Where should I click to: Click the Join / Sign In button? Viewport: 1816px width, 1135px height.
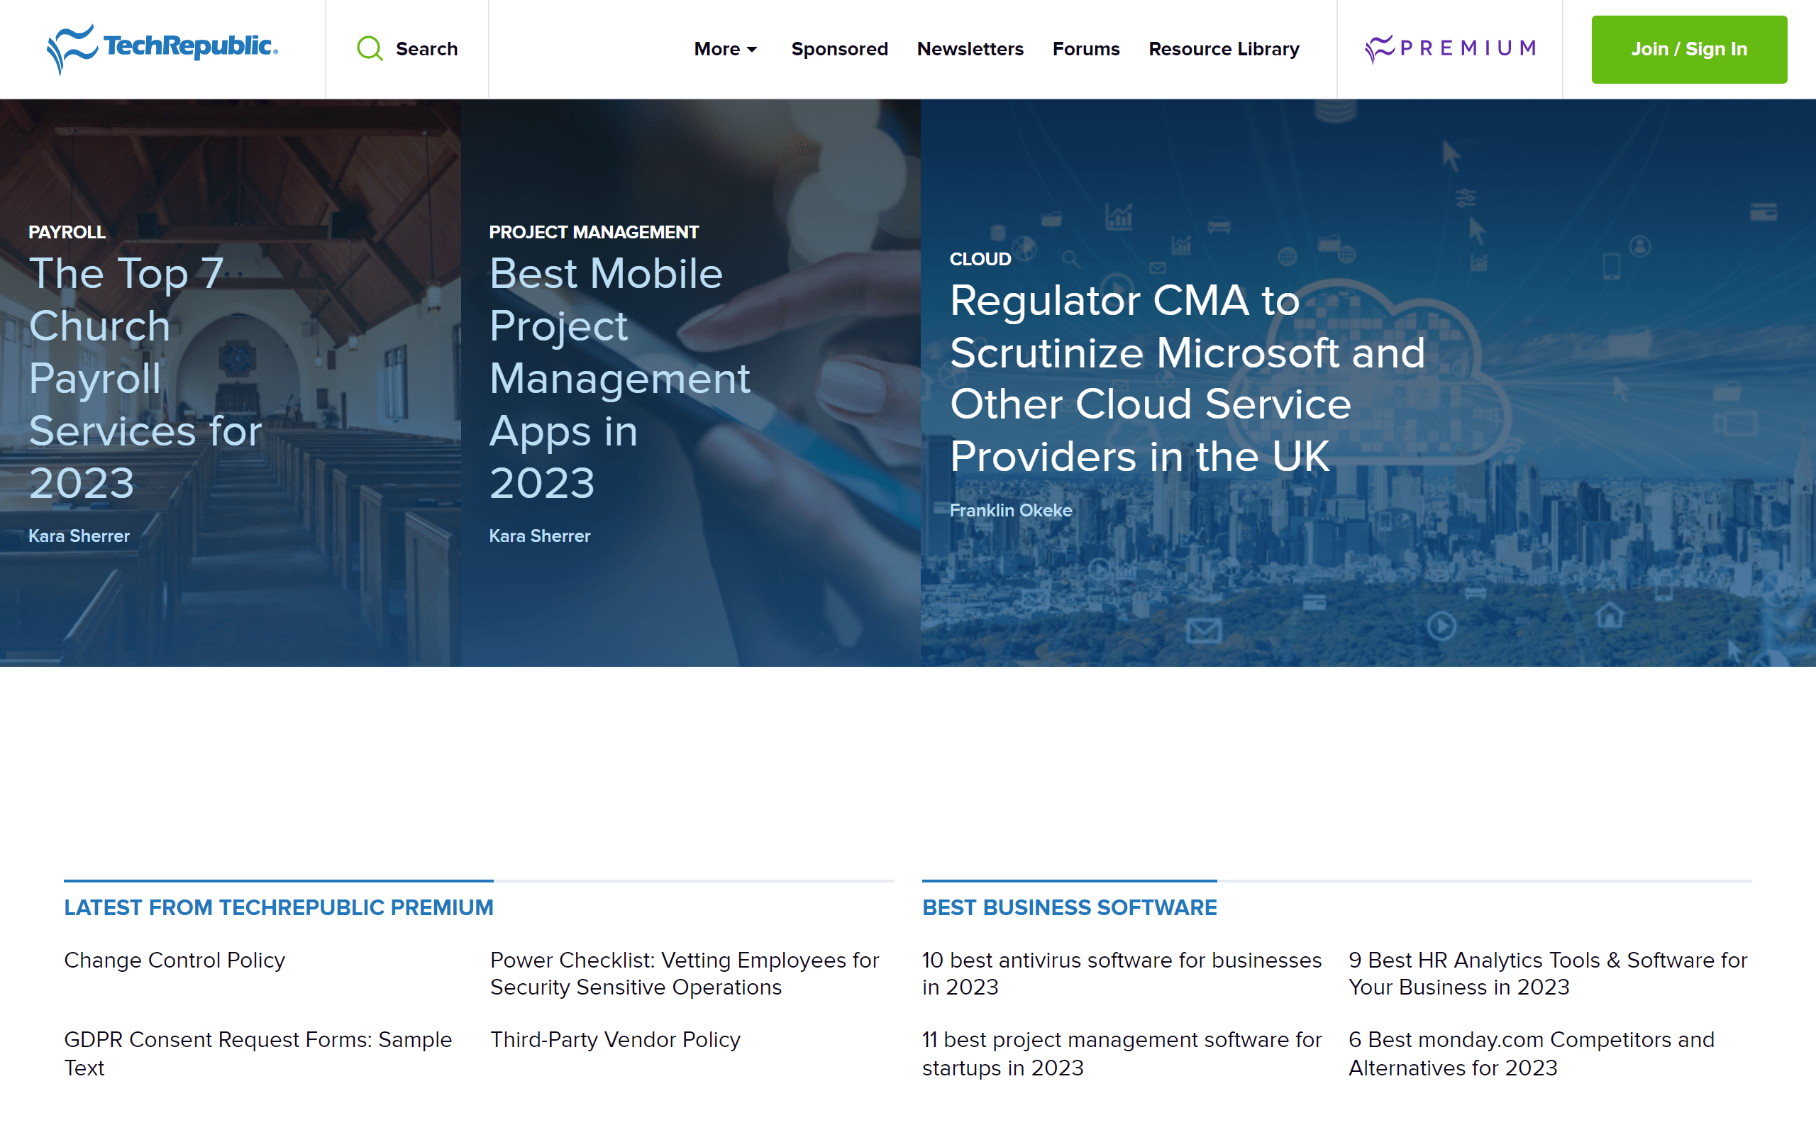(1688, 49)
